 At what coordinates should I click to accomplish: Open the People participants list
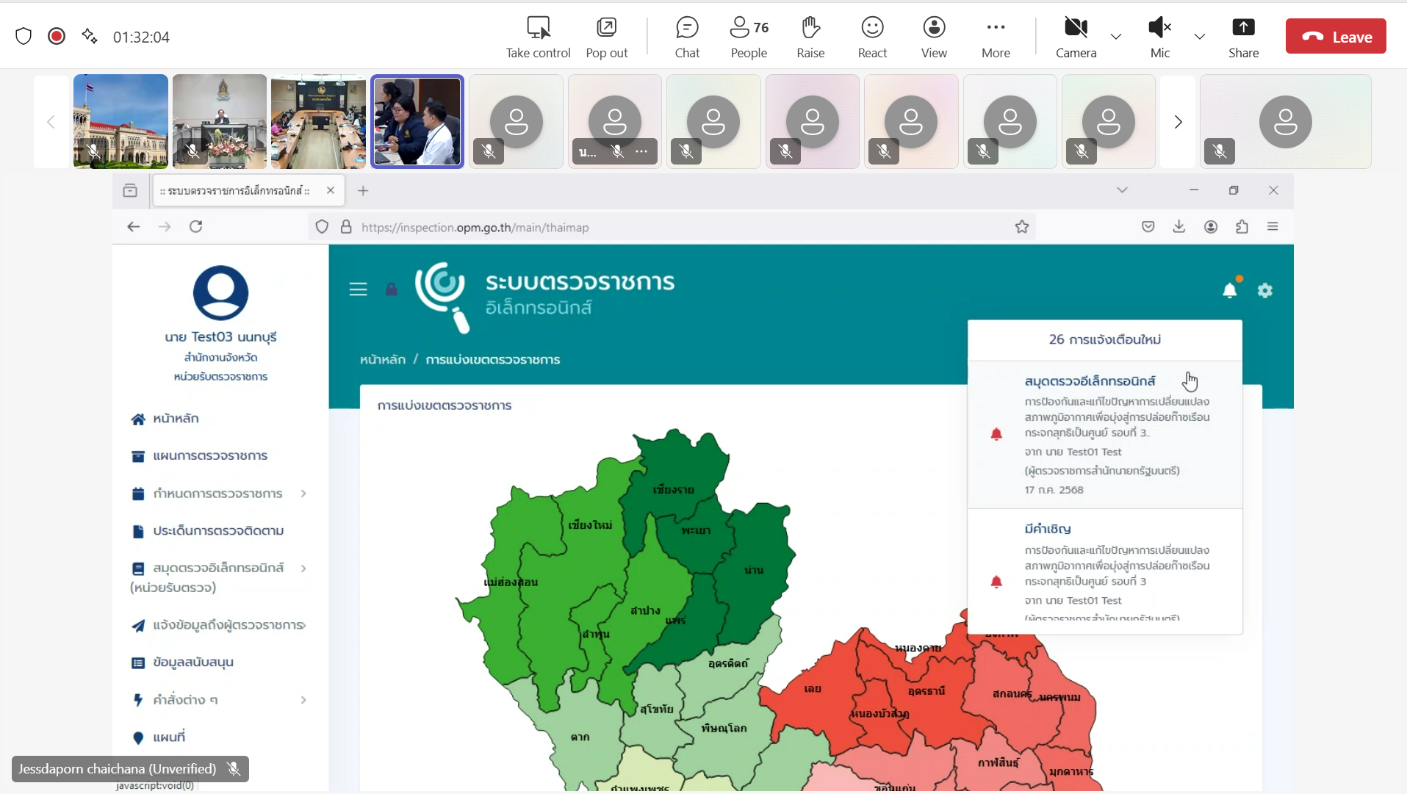(748, 37)
